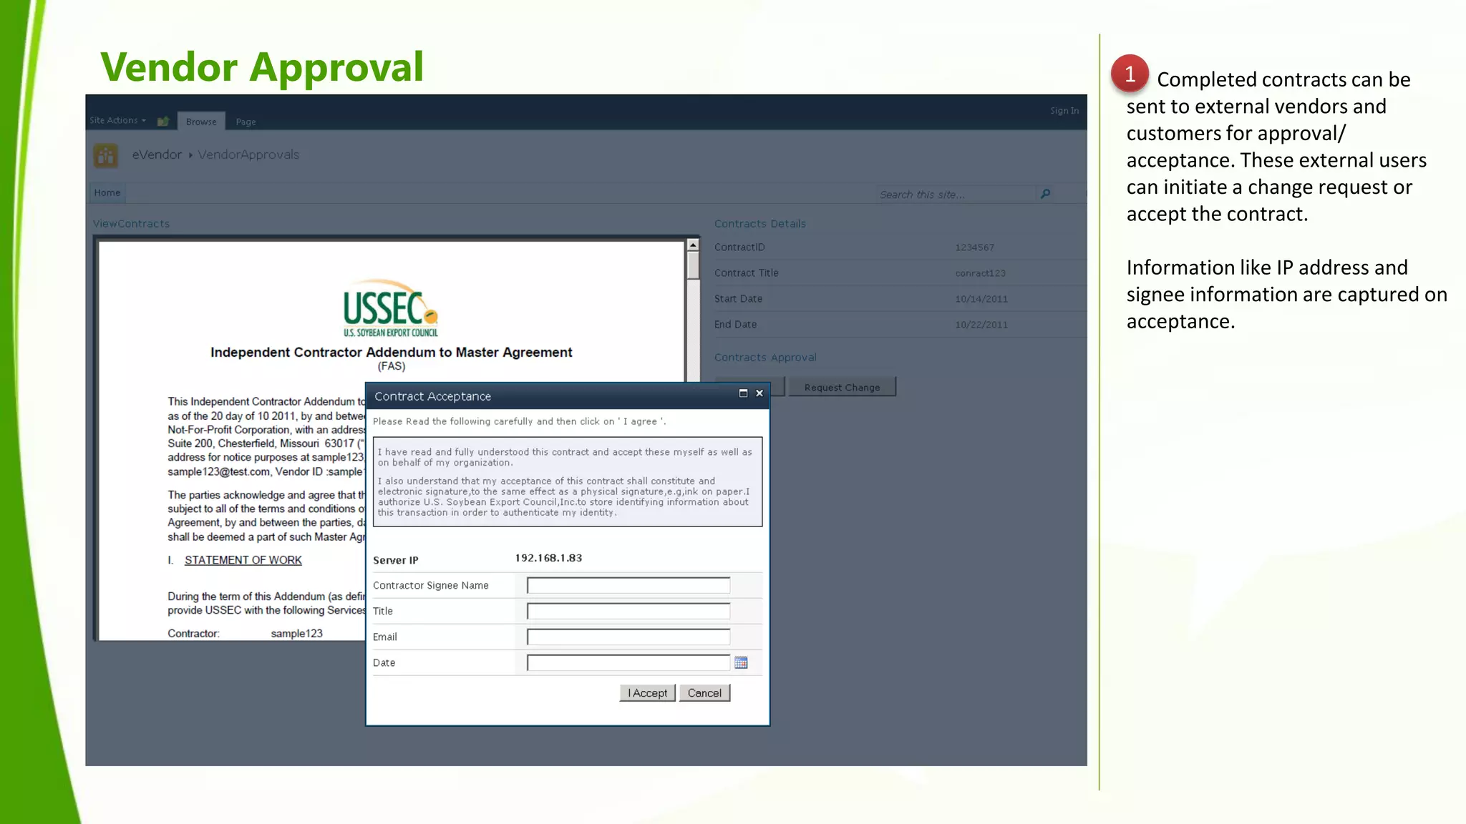The image size is (1466, 824).
Task: Click the Server IP value 192.168.1.83
Action: pos(548,558)
